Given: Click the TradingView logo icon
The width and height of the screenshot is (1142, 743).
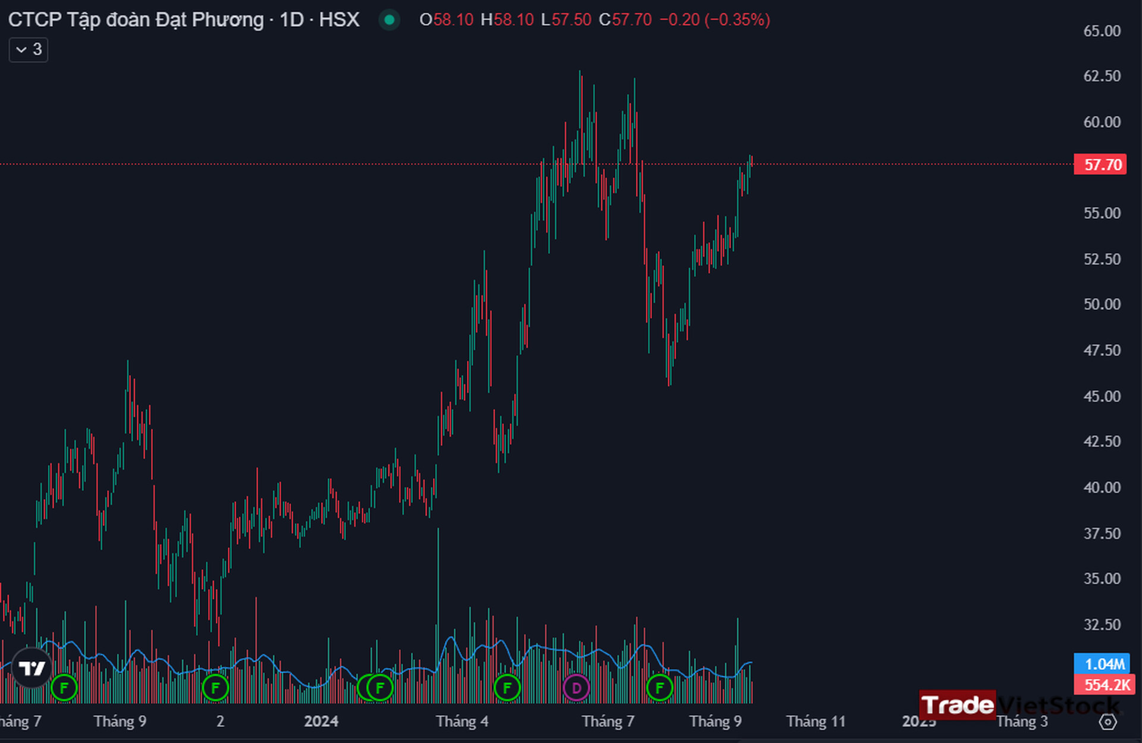Looking at the screenshot, I should point(32,667).
